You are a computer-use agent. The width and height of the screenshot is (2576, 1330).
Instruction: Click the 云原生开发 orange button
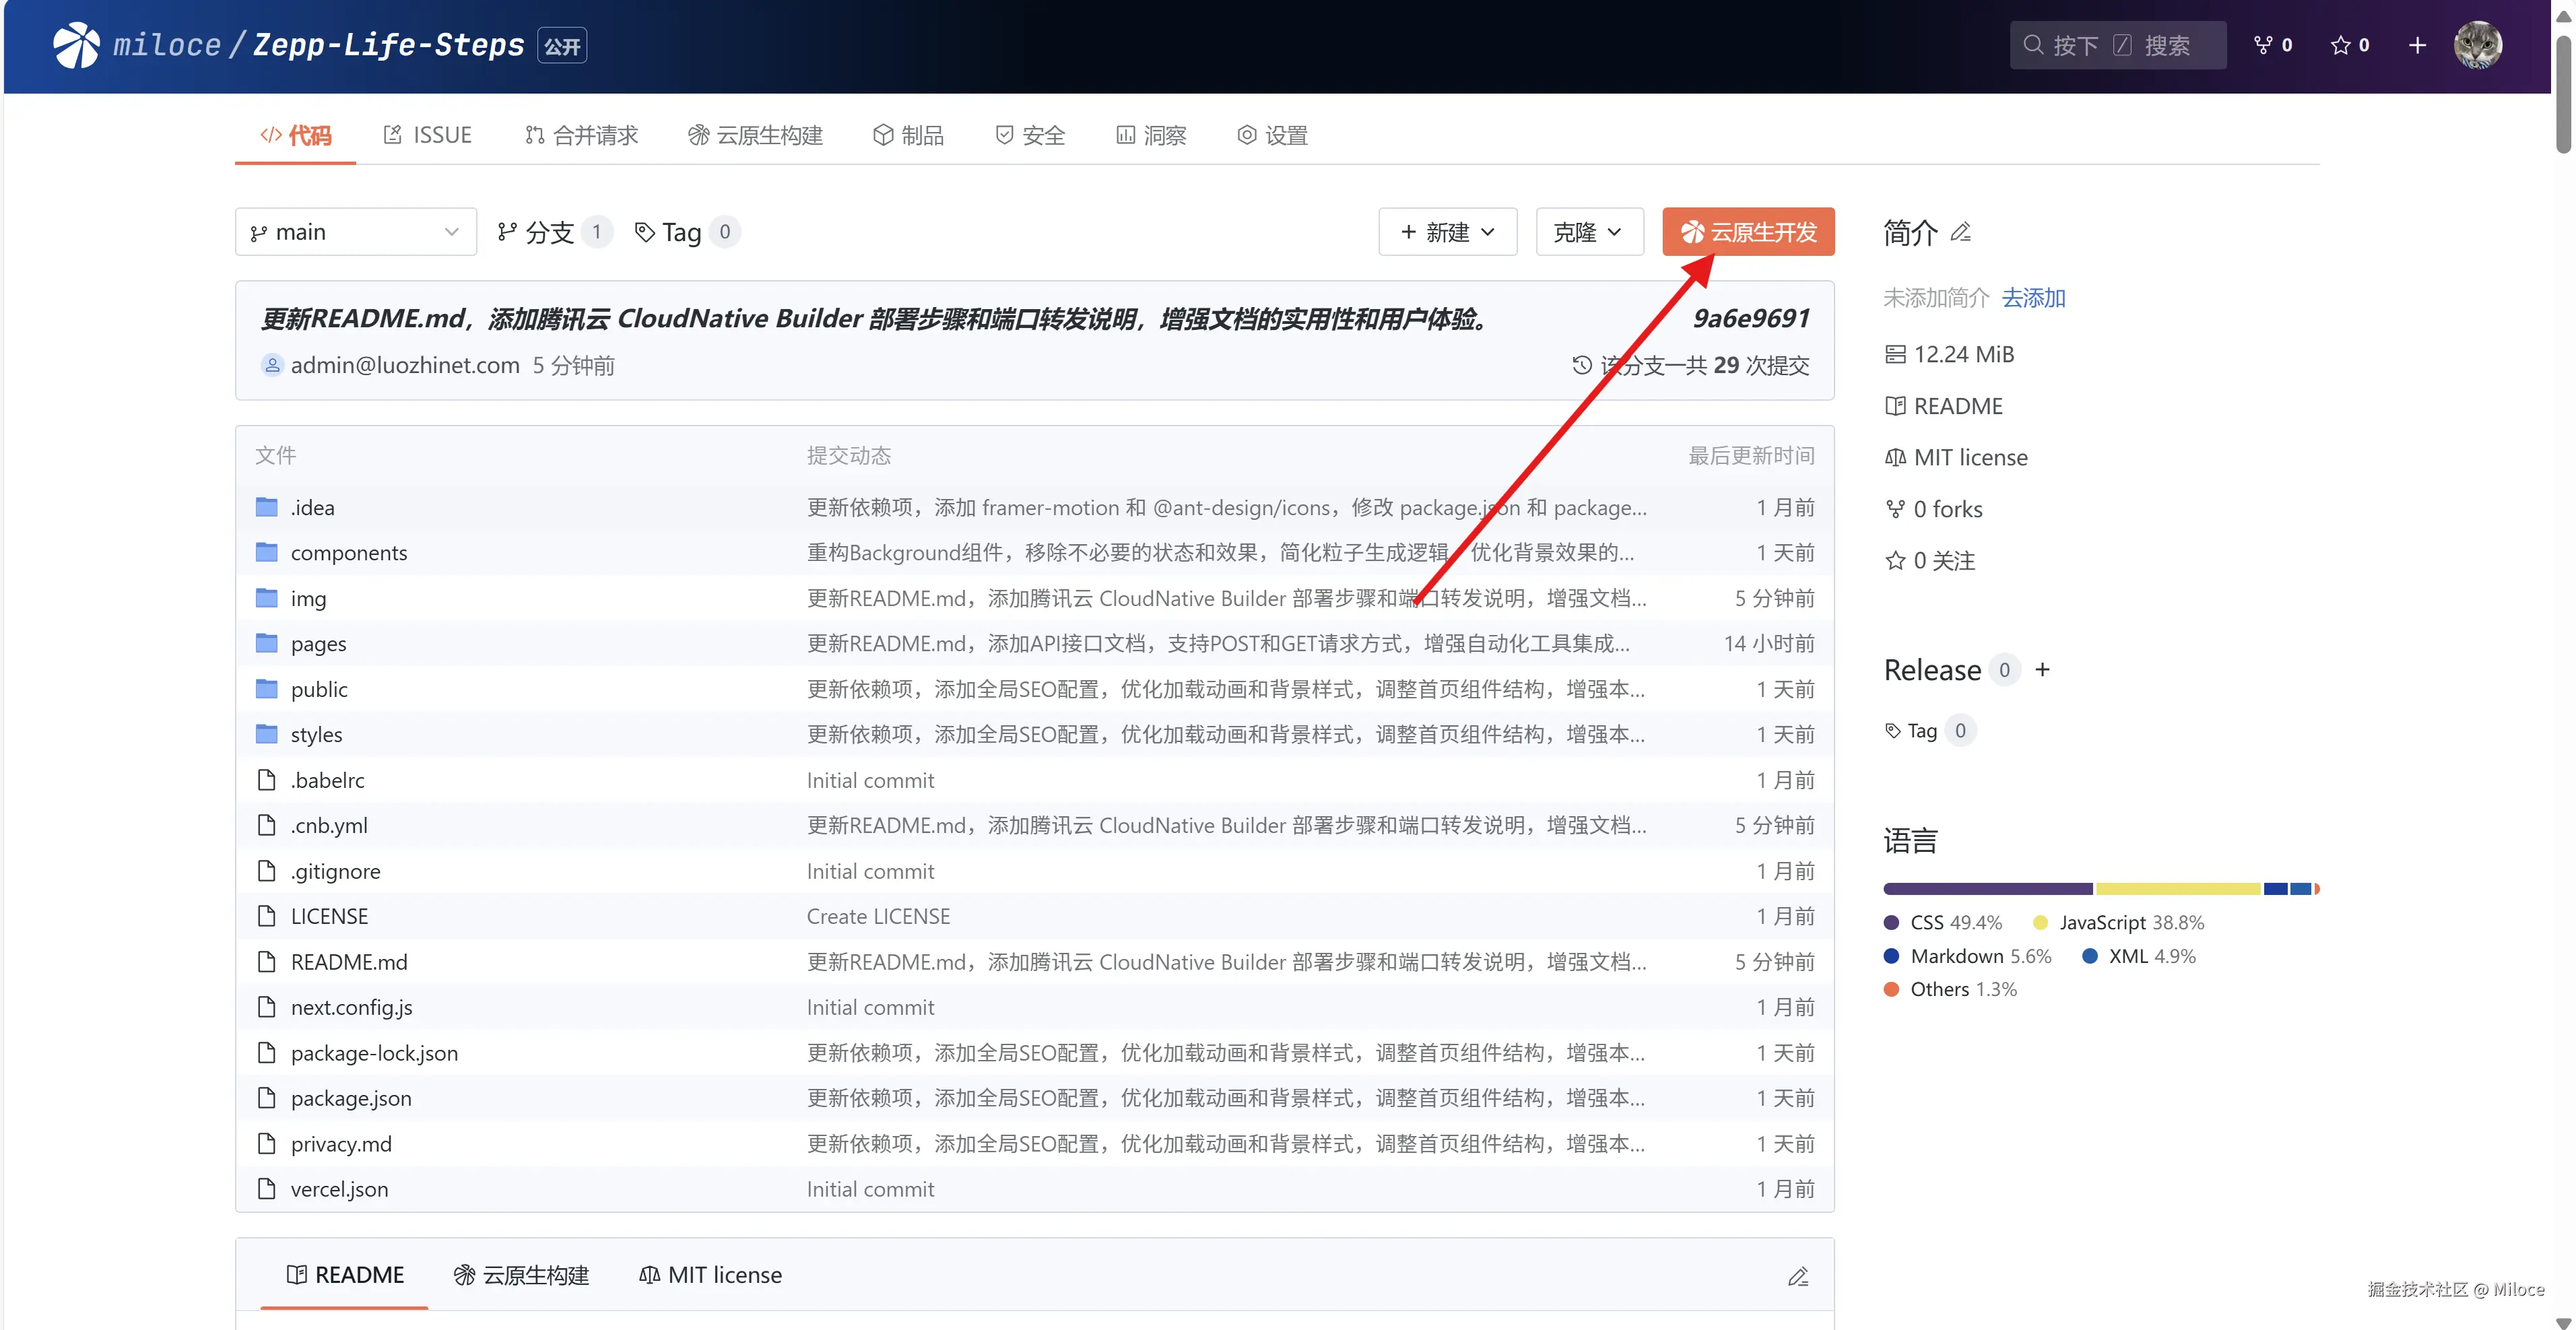point(1748,232)
